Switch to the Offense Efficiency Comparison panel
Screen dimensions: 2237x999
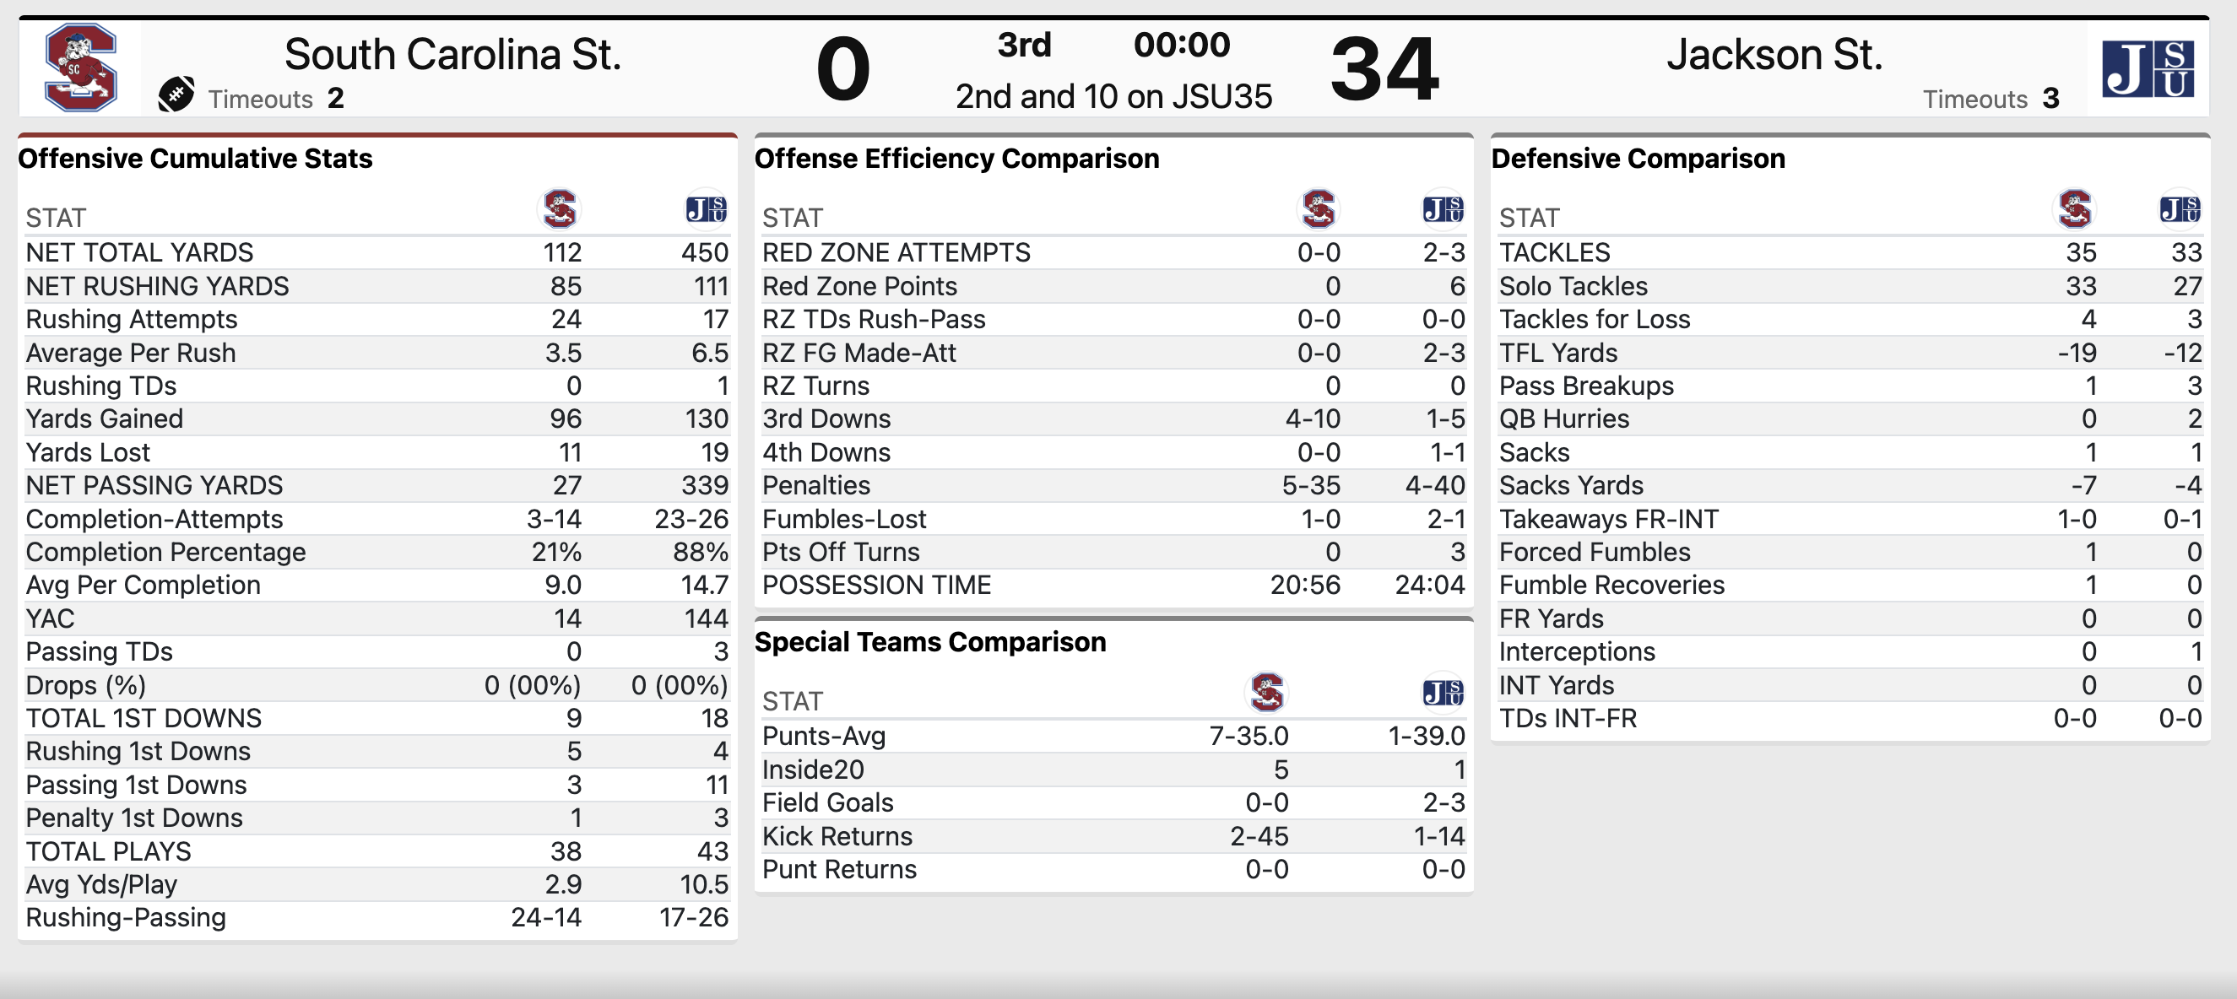click(x=958, y=158)
